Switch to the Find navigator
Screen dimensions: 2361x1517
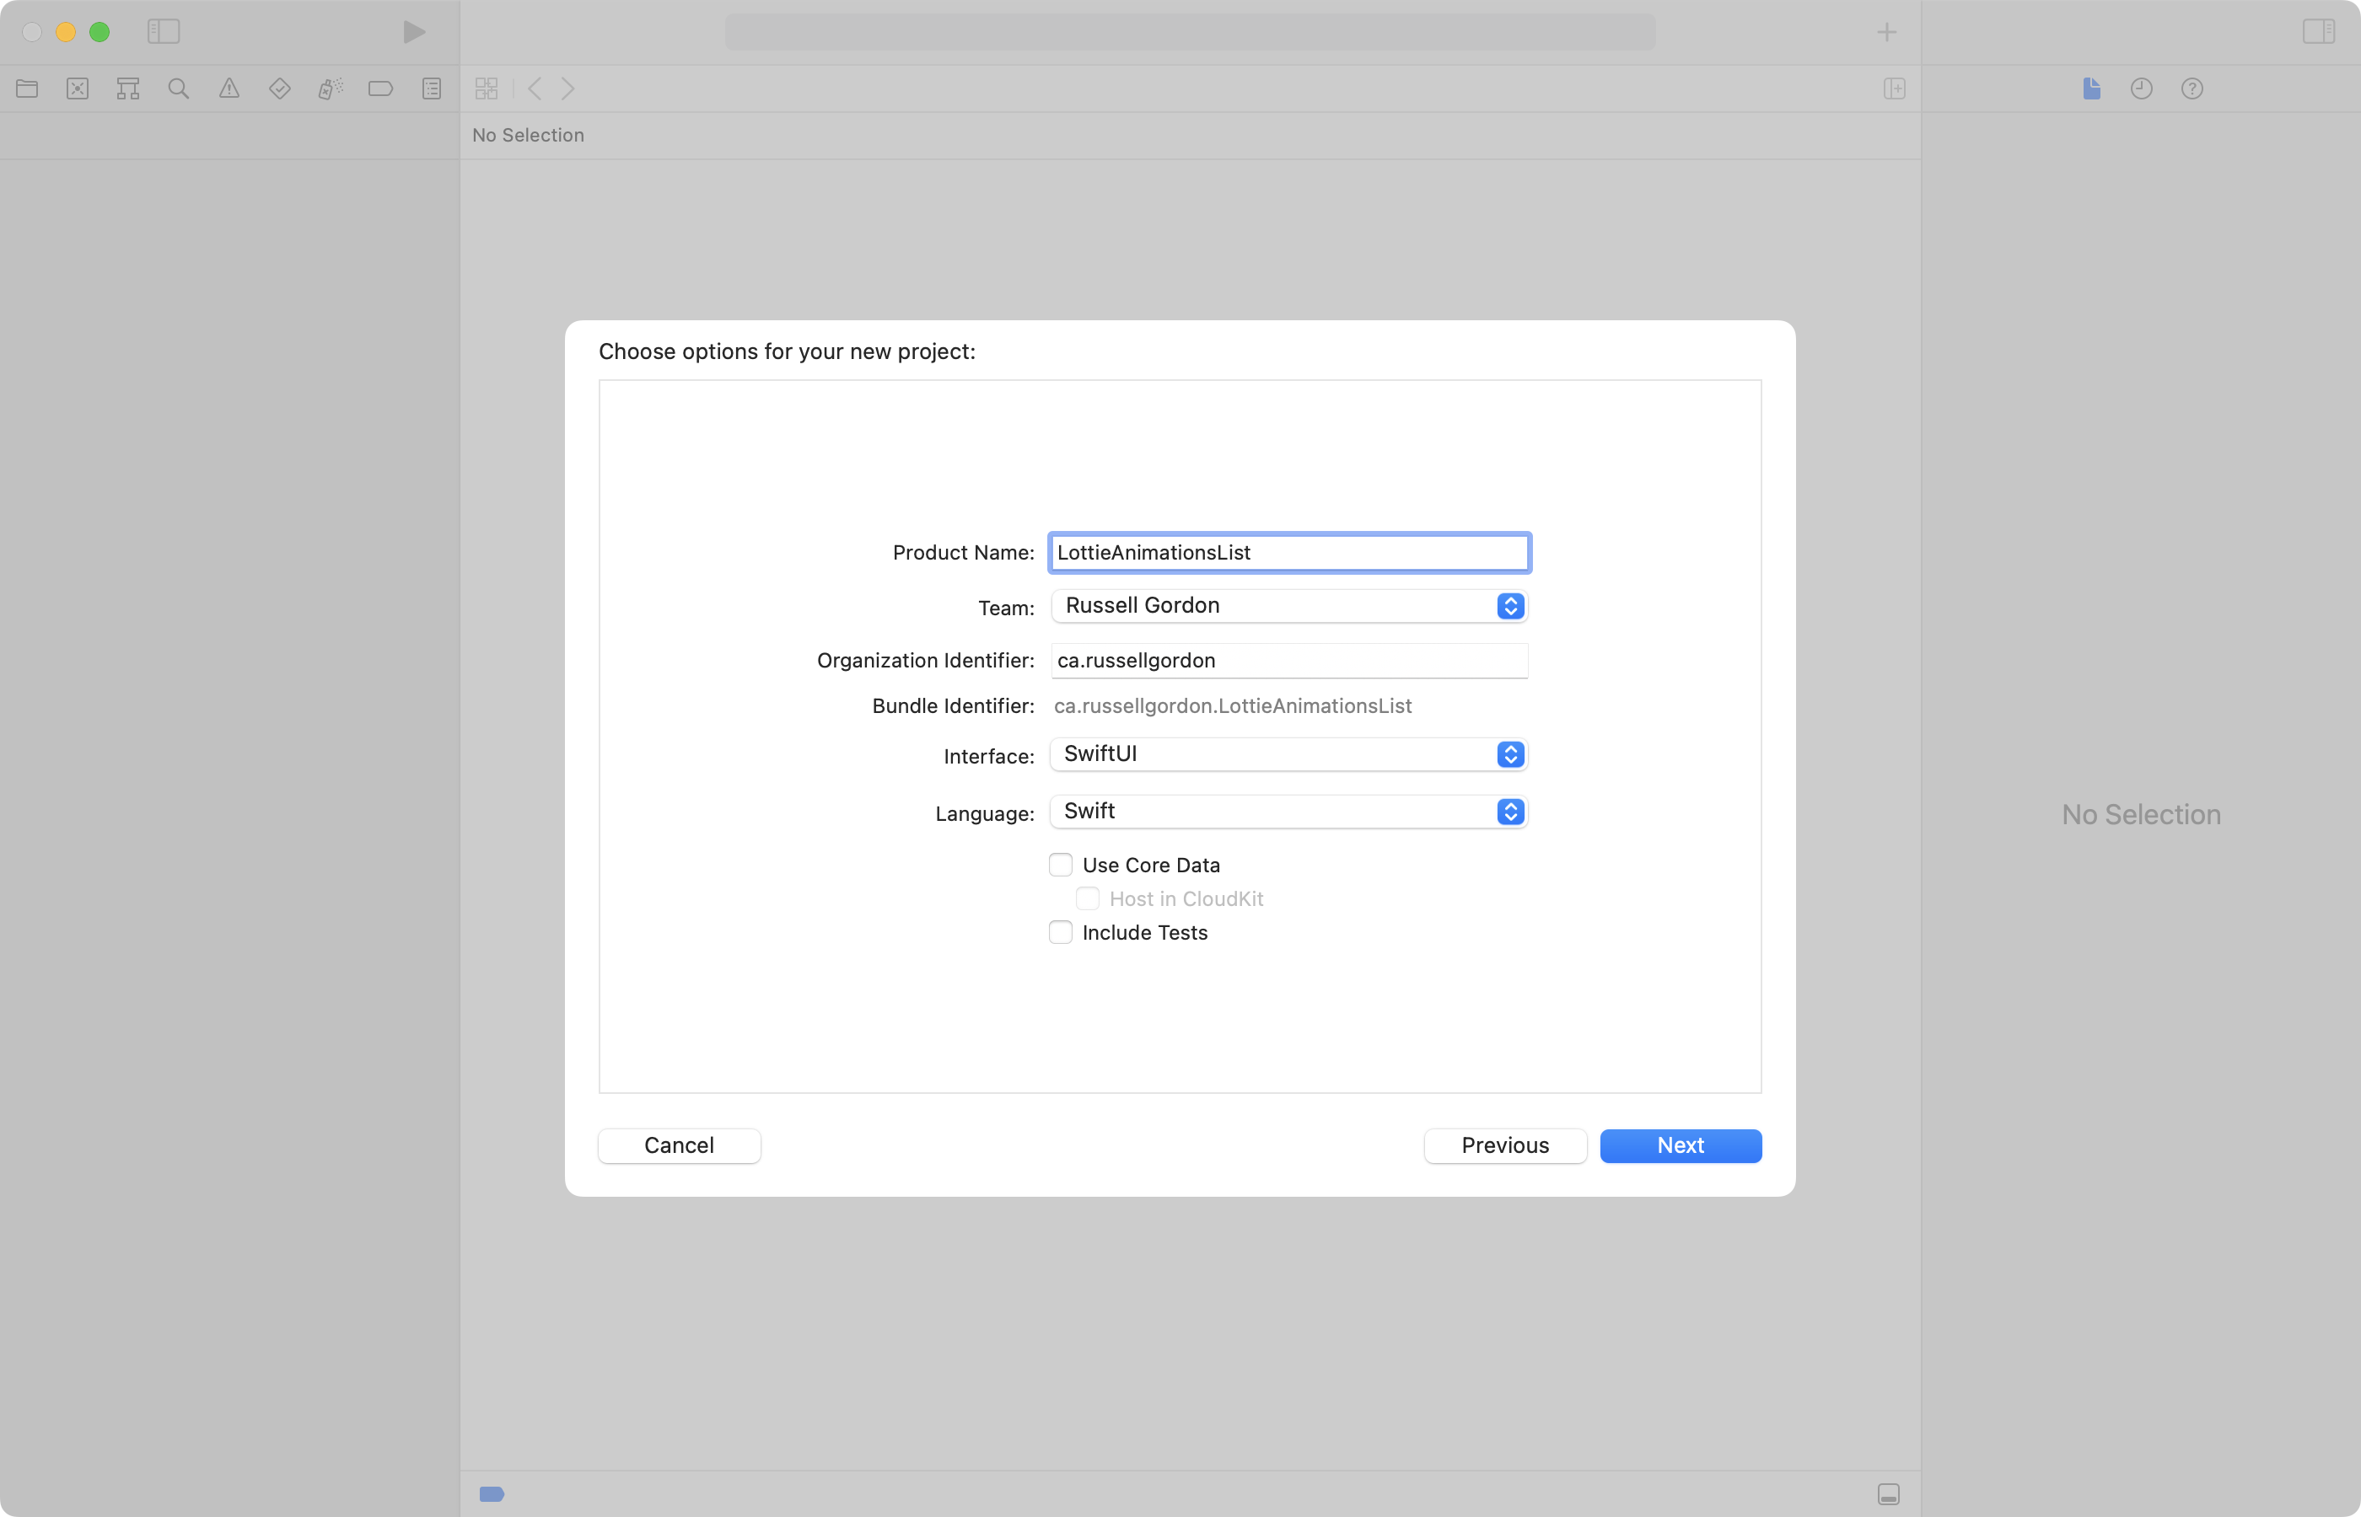pyautogui.click(x=179, y=88)
